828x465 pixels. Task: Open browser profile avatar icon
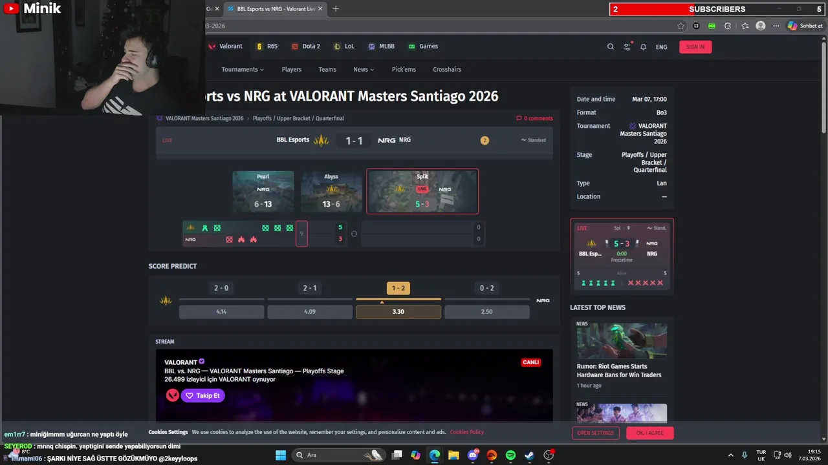pos(761,26)
